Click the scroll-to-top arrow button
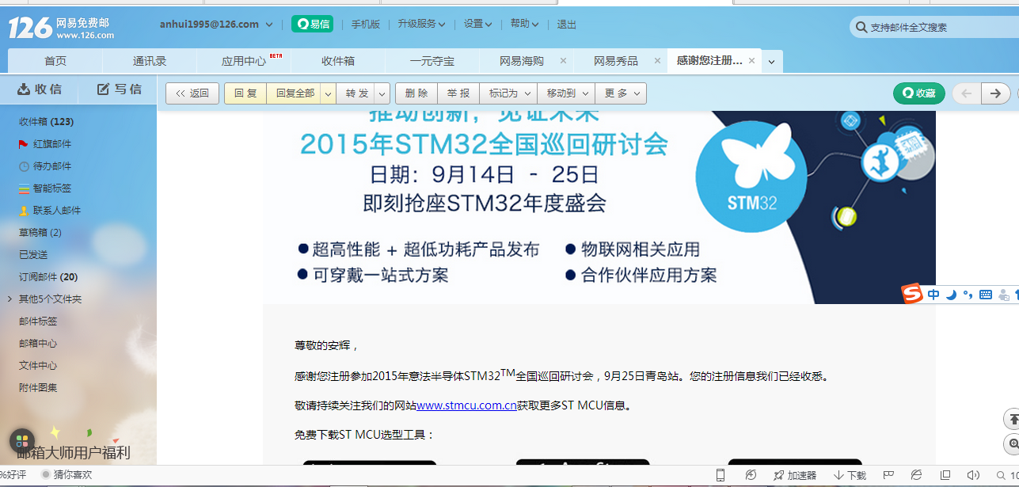1019x487 pixels. (x=1012, y=419)
